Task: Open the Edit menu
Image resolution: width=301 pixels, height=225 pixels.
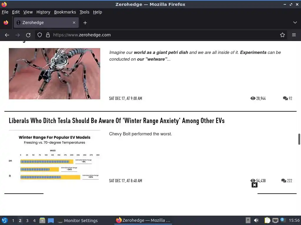Action: coord(16,12)
